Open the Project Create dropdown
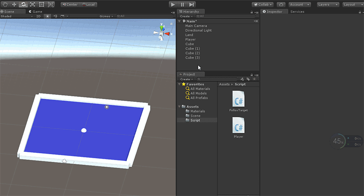Screen dimensions: 364x196 pyautogui.click(x=187, y=79)
